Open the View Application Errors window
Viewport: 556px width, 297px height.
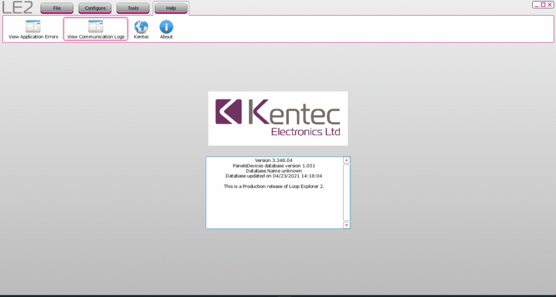click(x=33, y=29)
